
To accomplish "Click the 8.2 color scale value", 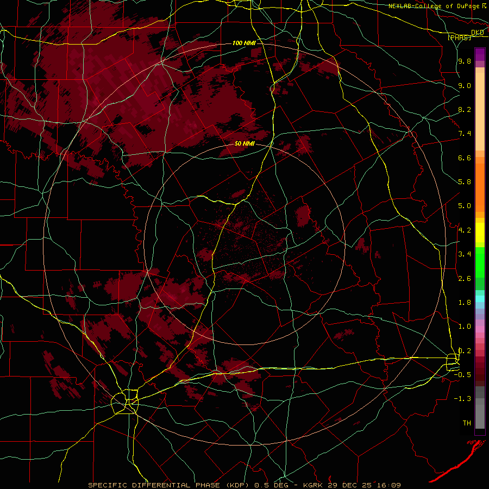I will (x=465, y=109).
